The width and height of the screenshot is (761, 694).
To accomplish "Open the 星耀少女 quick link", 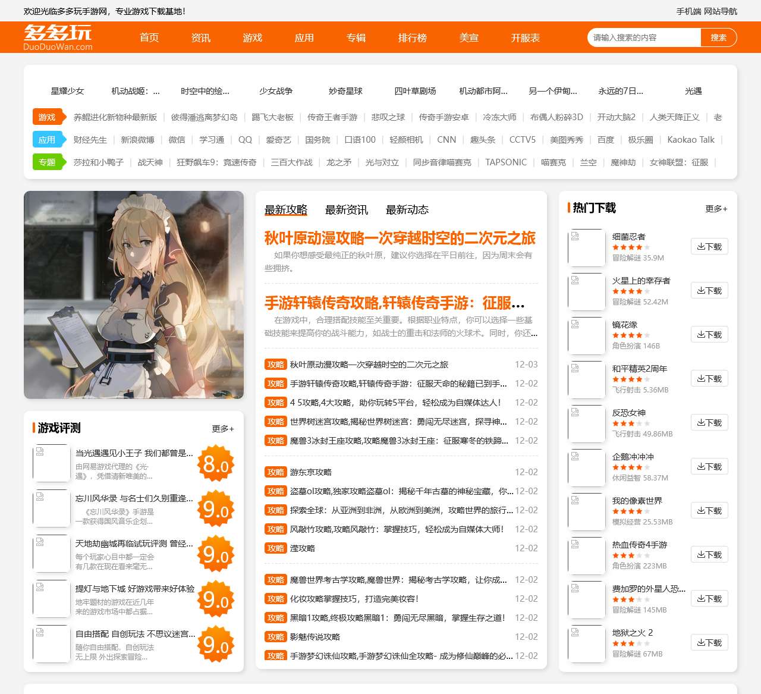I will [68, 91].
